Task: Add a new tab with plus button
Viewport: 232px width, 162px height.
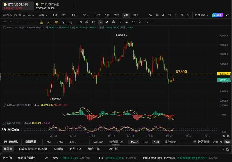Action: click(x=73, y=6)
